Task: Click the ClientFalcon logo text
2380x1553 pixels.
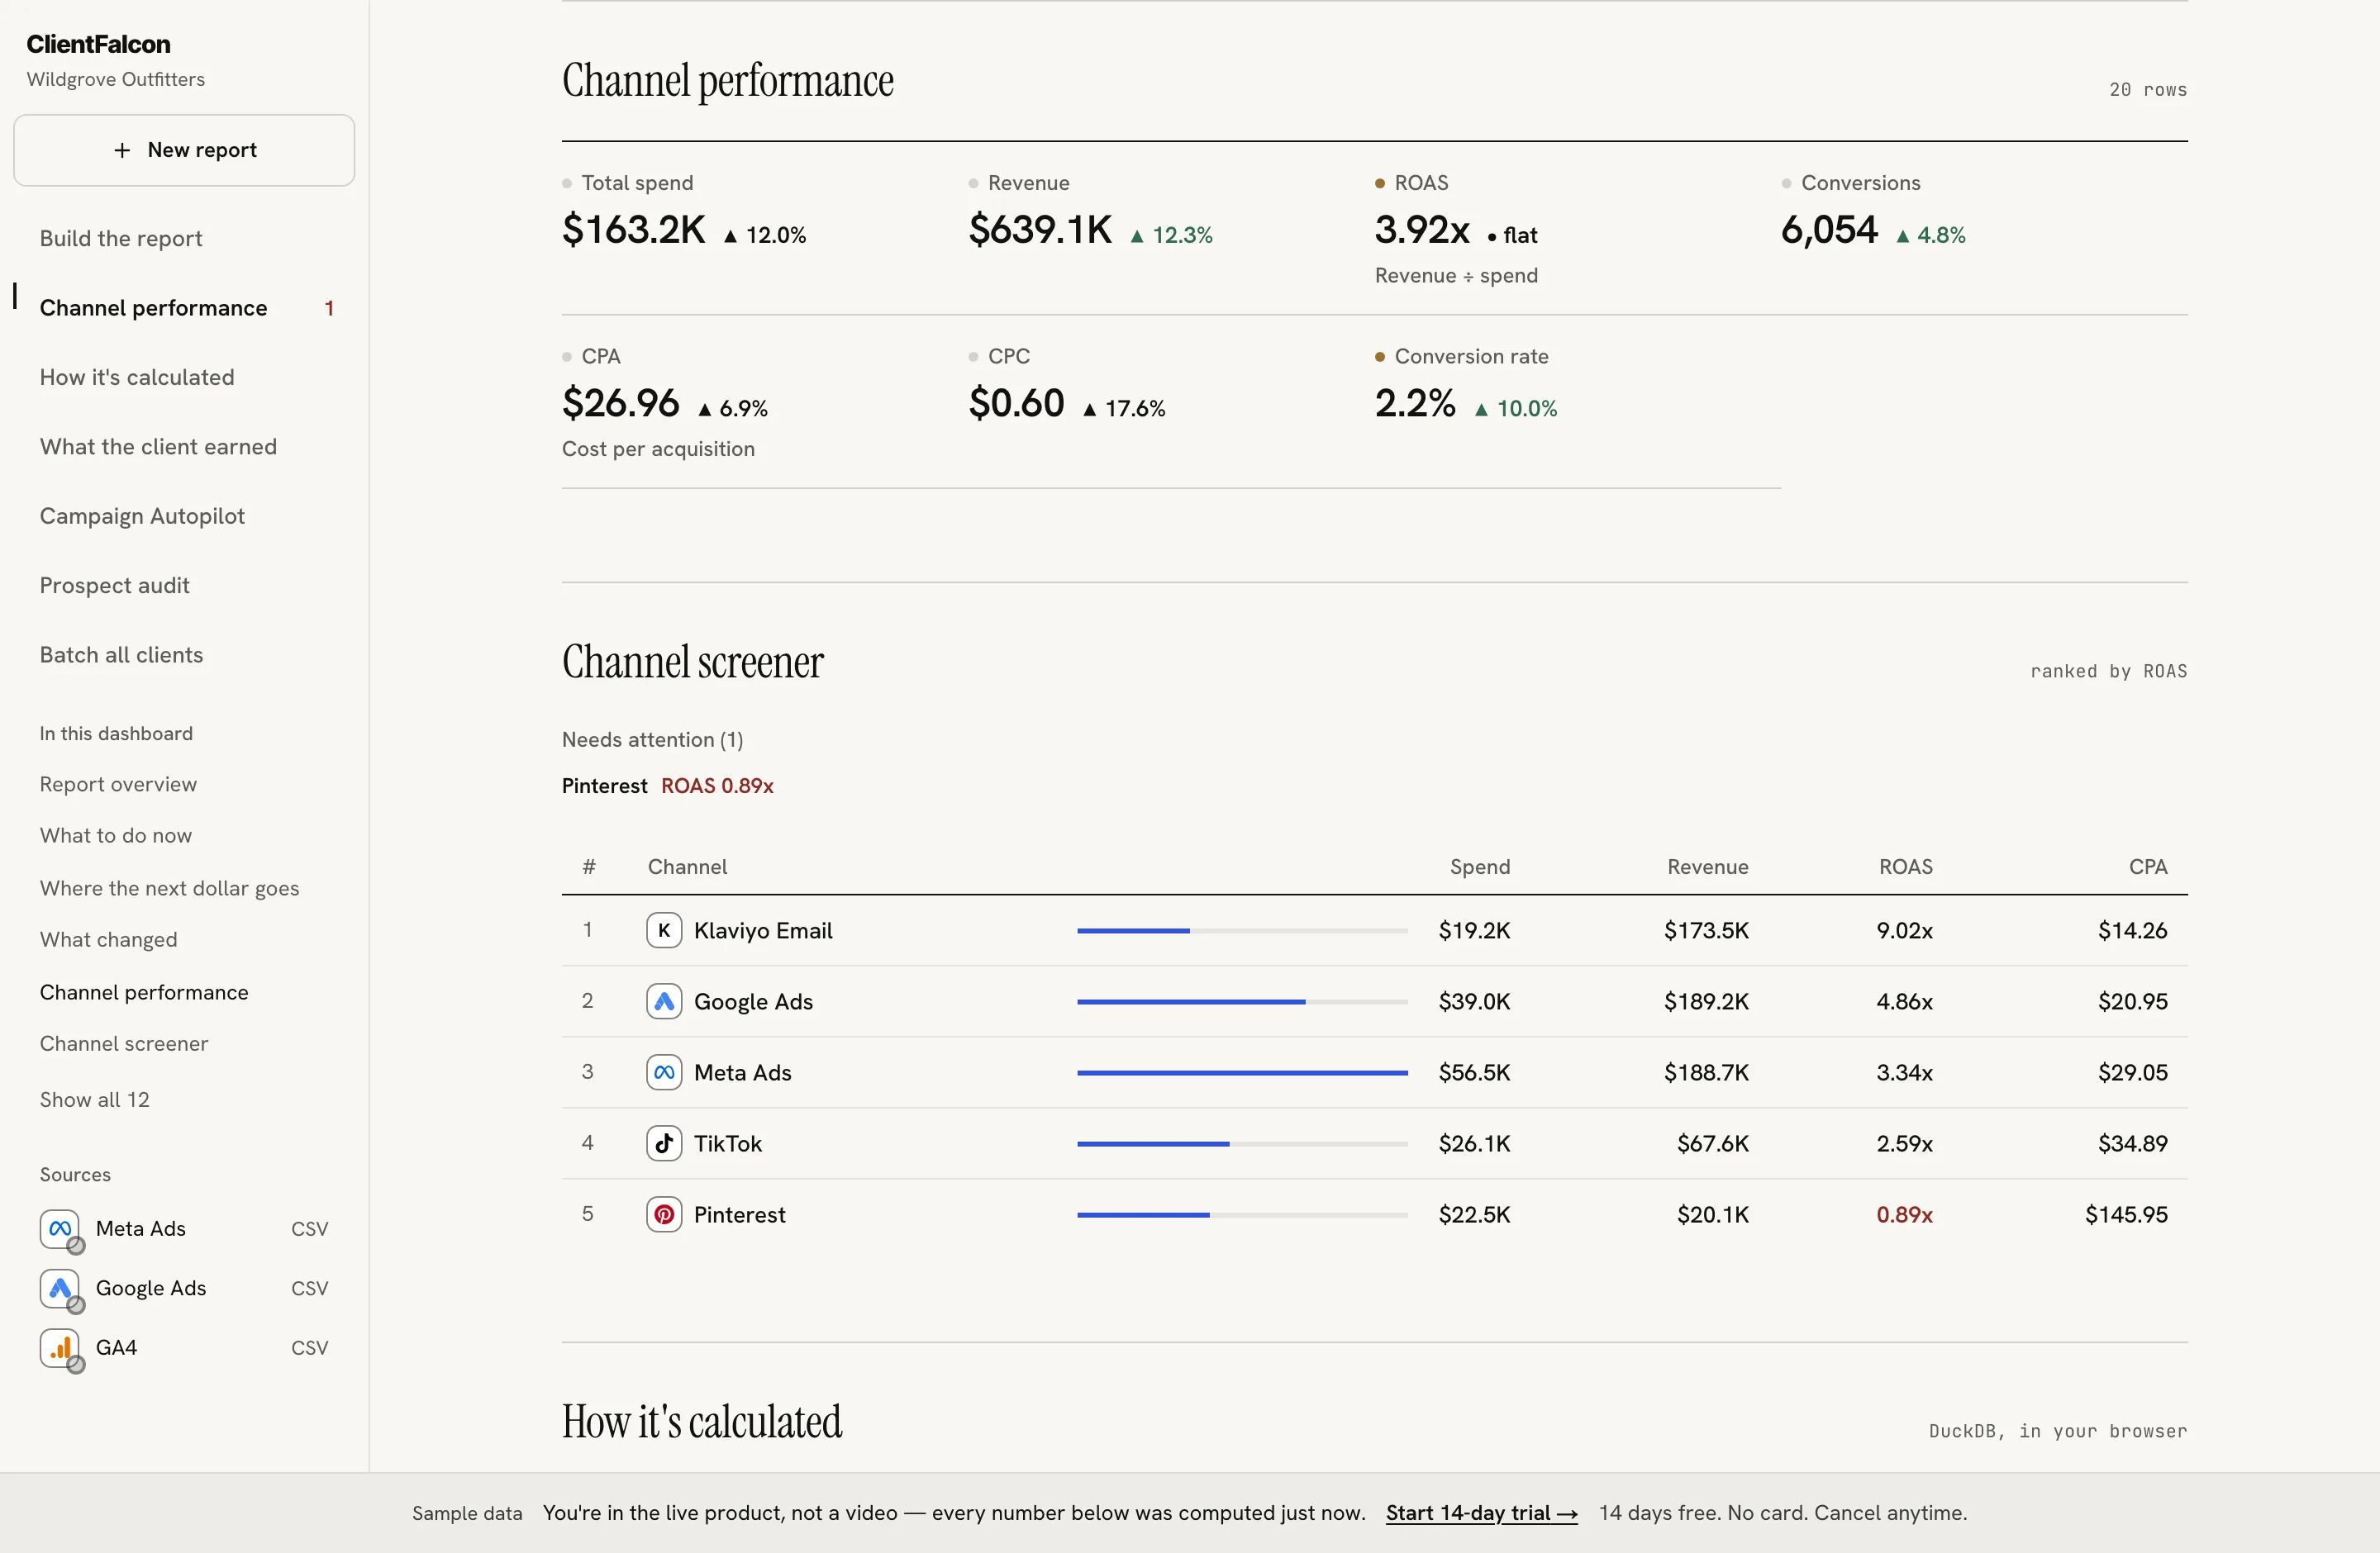Action: click(x=98, y=44)
